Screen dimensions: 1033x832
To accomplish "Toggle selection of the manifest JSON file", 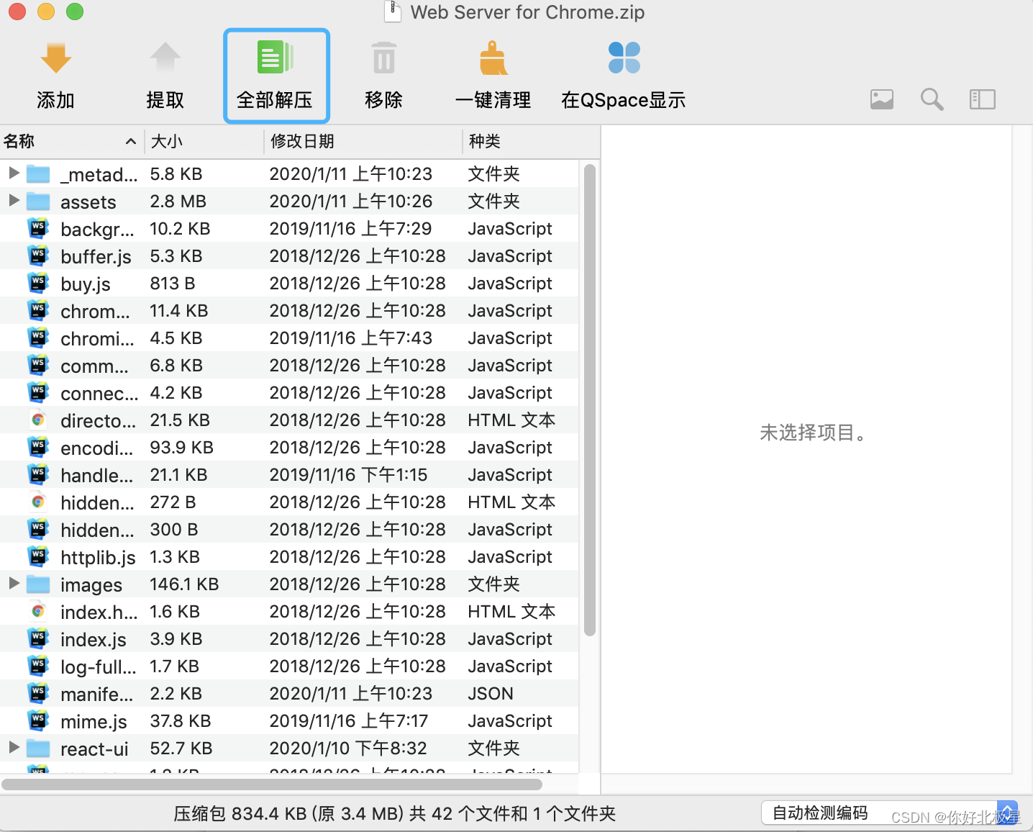I will 96,693.
